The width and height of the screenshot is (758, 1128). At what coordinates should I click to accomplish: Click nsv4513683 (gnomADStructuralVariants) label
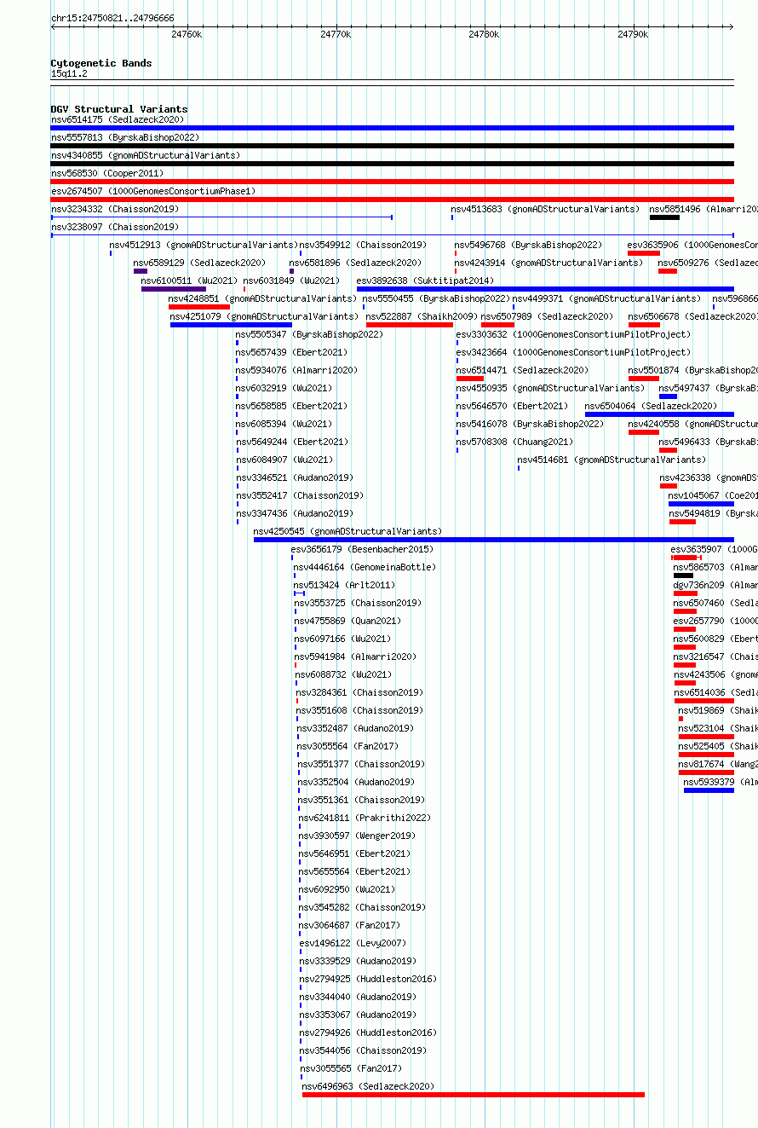(545, 209)
